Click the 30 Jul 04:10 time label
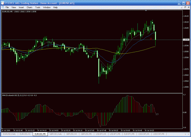Image resolution: width=191 pixels, height=137 pixels. click(42, 131)
